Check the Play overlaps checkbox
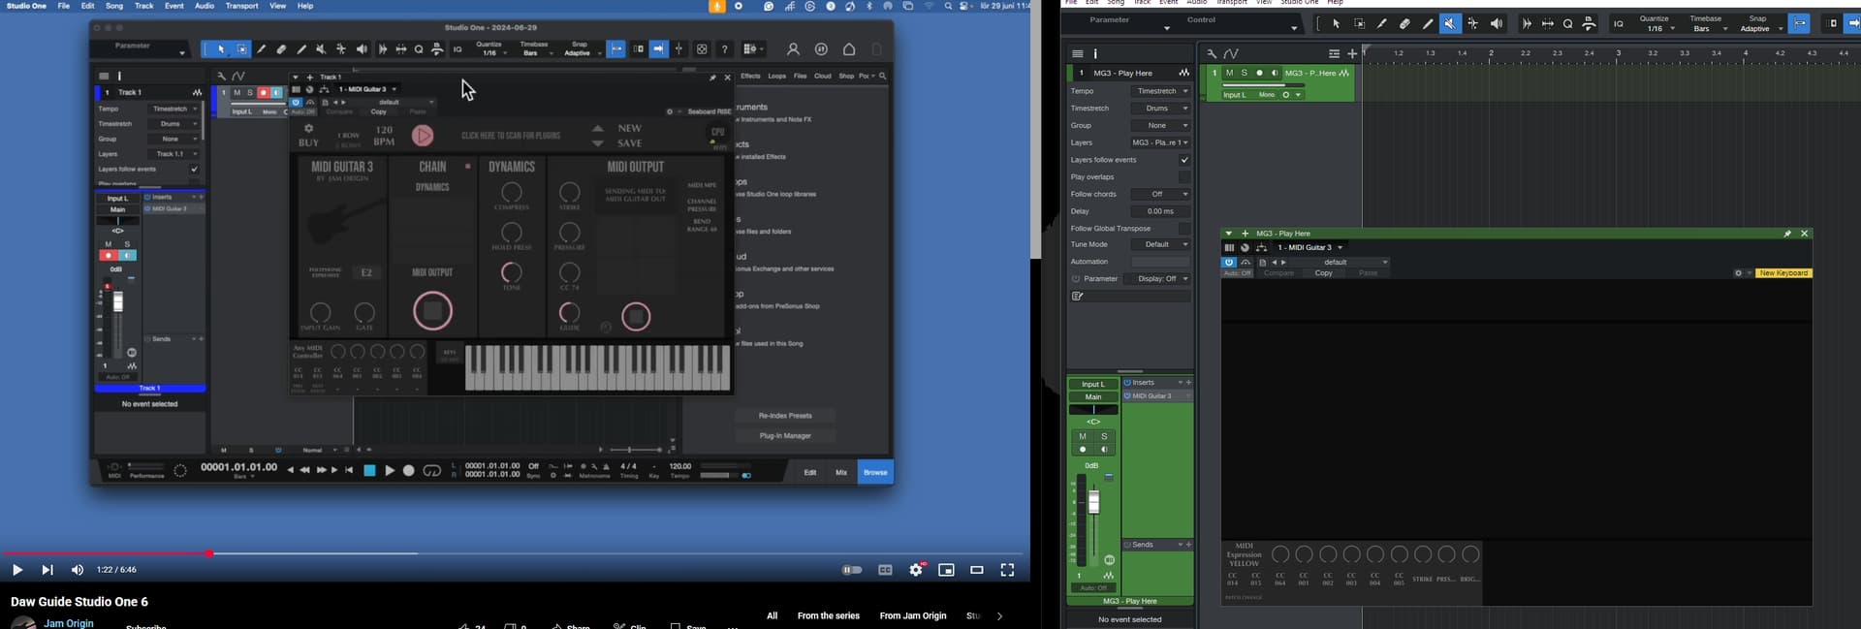The width and height of the screenshot is (1861, 629). tap(1183, 177)
